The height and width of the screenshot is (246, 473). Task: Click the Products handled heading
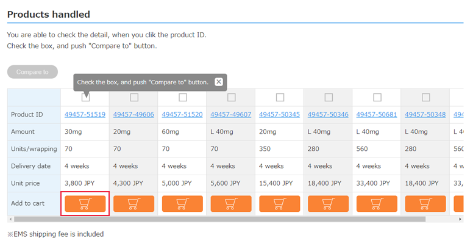(49, 14)
